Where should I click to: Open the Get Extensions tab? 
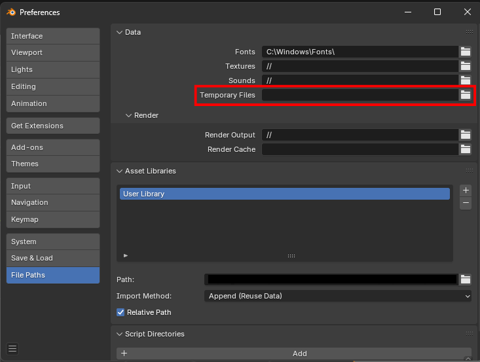[53, 126]
